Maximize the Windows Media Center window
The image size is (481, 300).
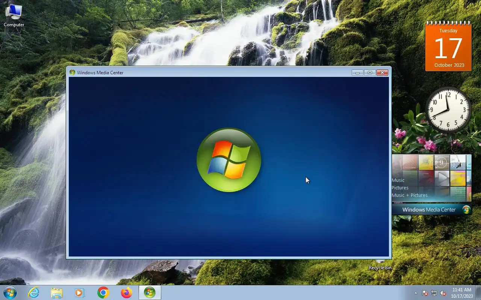pyautogui.click(x=370, y=72)
